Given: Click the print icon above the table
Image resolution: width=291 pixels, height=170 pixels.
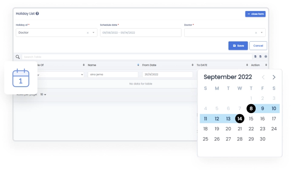Looking at the screenshot, I should 266,57.
